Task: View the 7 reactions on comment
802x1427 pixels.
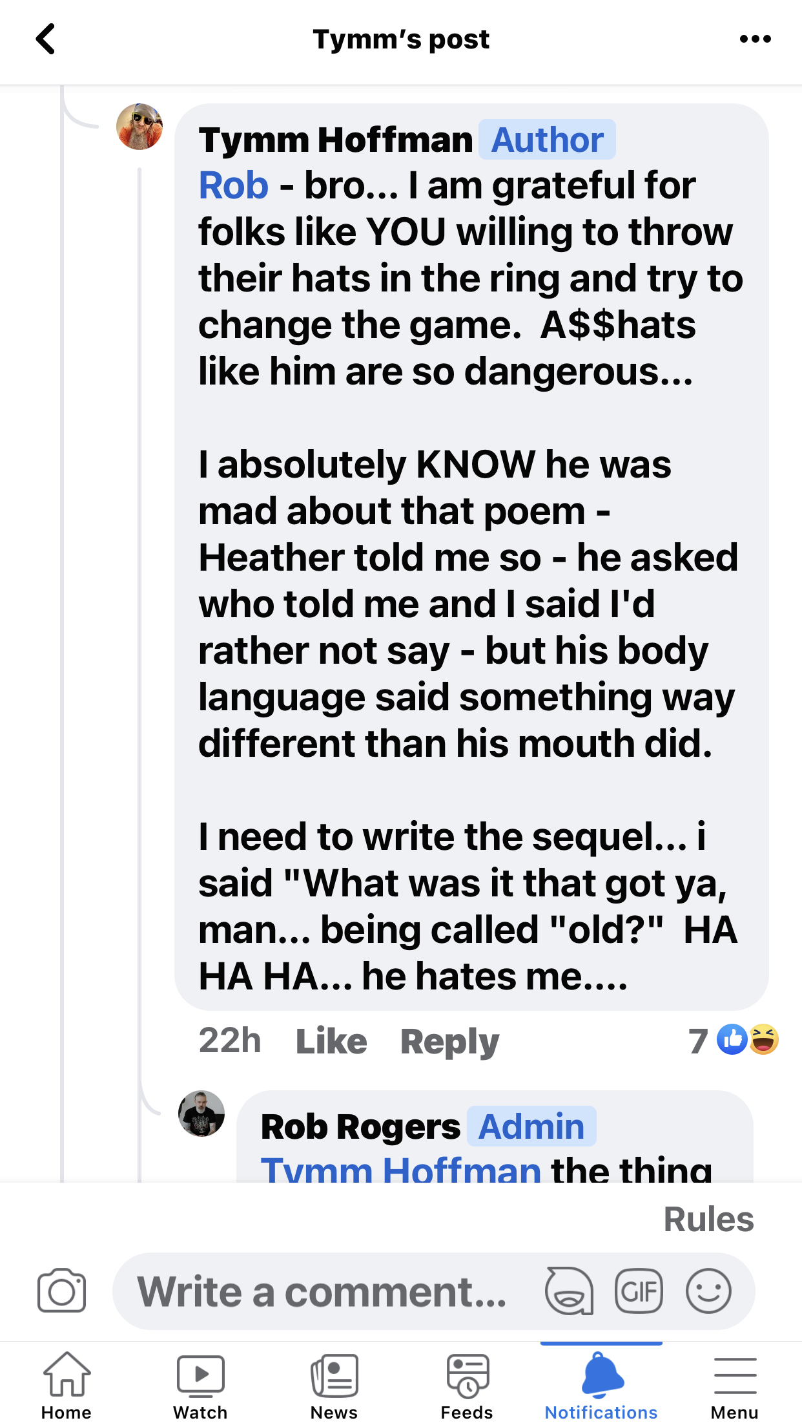Action: tap(734, 1041)
